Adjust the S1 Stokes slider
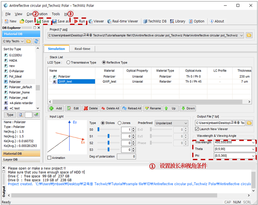Viewport: 258px width, 205px height. pyautogui.click(x=108, y=136)
